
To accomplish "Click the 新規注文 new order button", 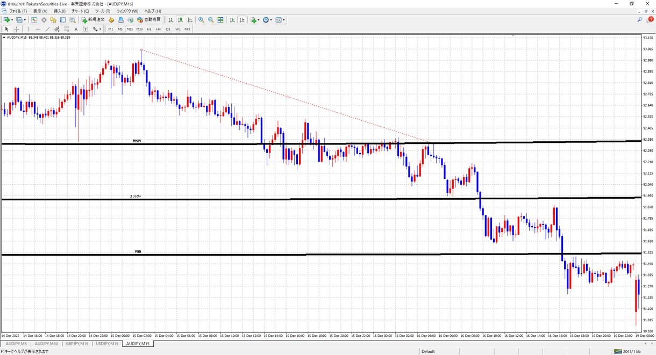I will pyautogui.click(x=93, y=20).
